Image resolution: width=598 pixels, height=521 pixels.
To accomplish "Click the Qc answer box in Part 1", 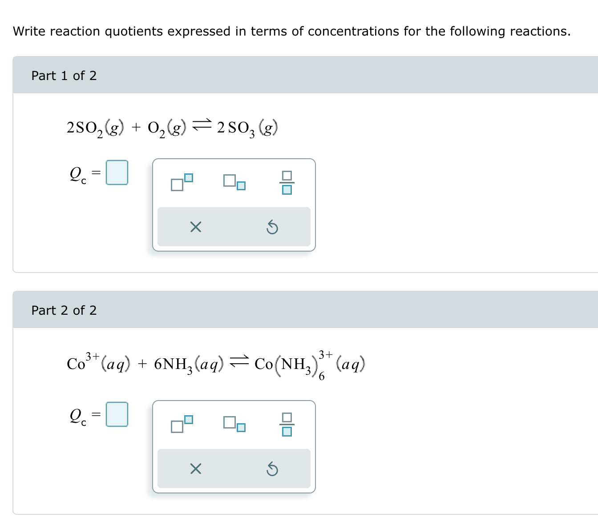I will 117,173.
